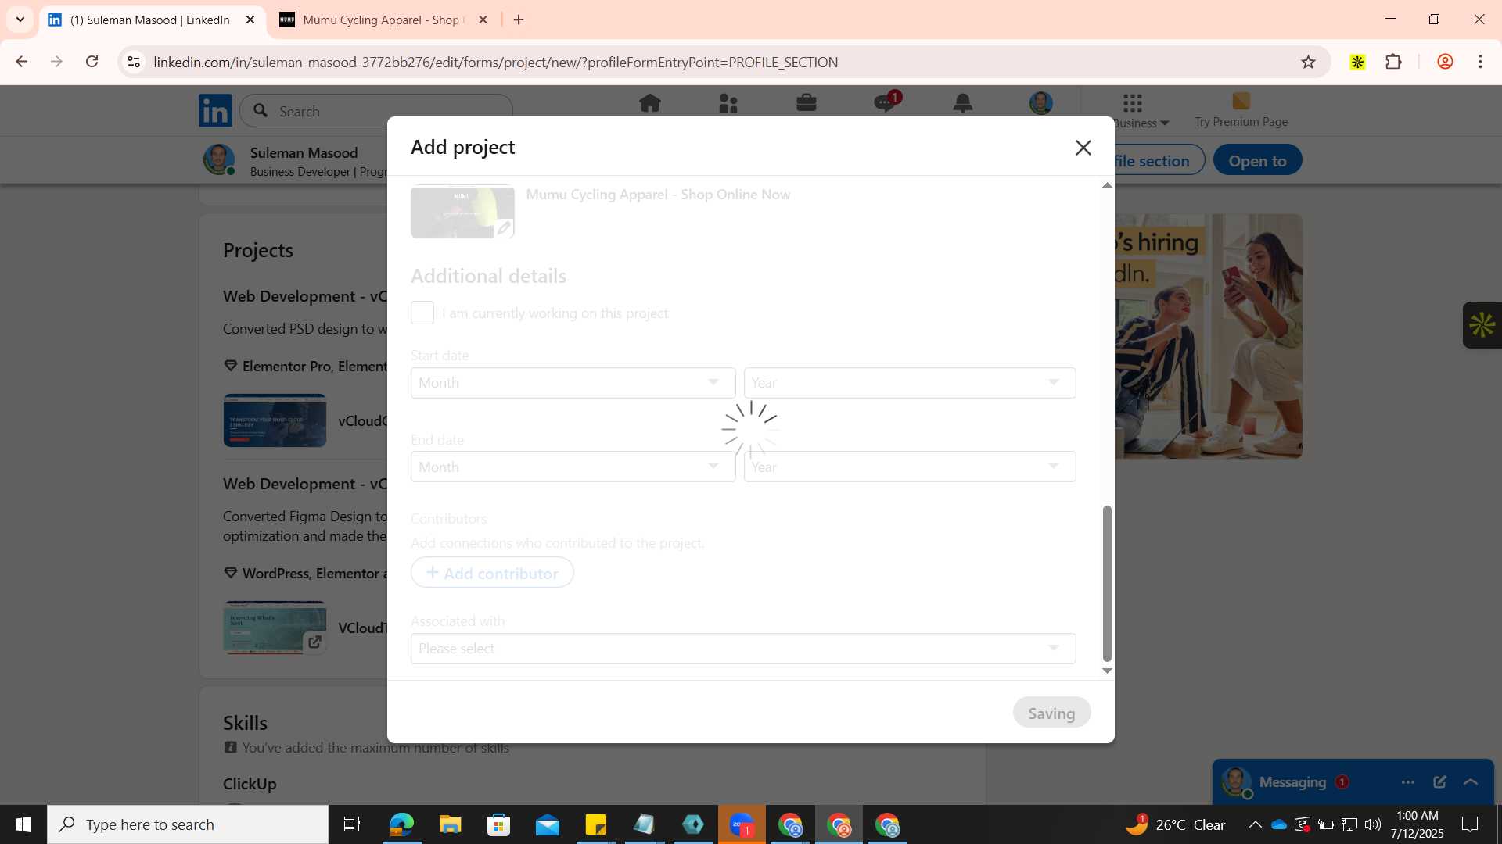Open the For Business apps grid icon
This screenshot has height=844, width=1502.
(x=1132, y=102)
